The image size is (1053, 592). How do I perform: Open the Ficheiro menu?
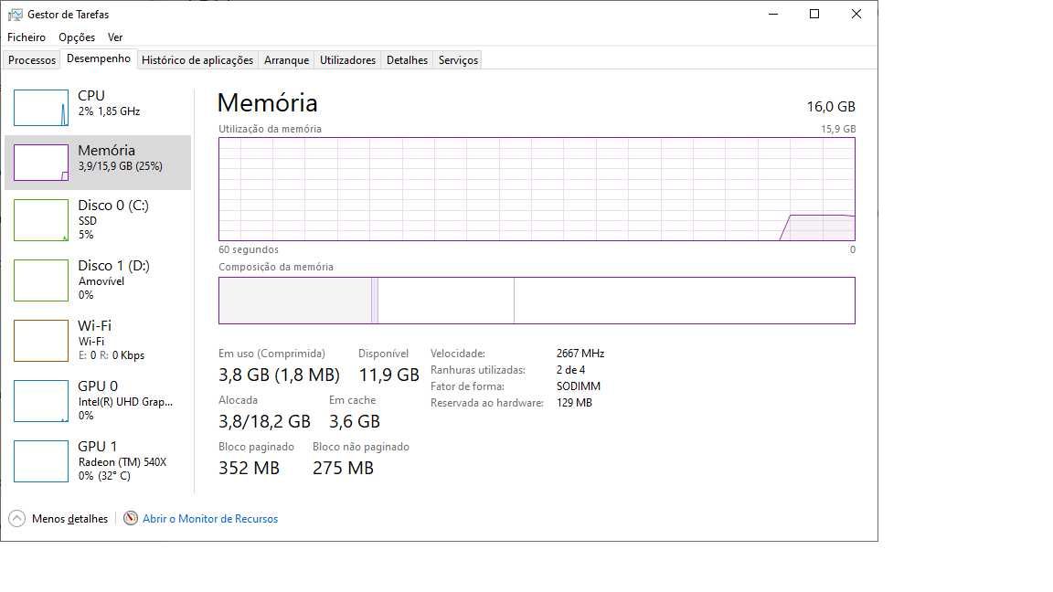pyautogui.click(x=27, y=37)
